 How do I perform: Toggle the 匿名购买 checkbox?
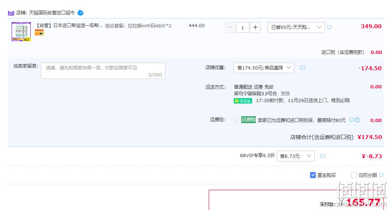(313, 175)
